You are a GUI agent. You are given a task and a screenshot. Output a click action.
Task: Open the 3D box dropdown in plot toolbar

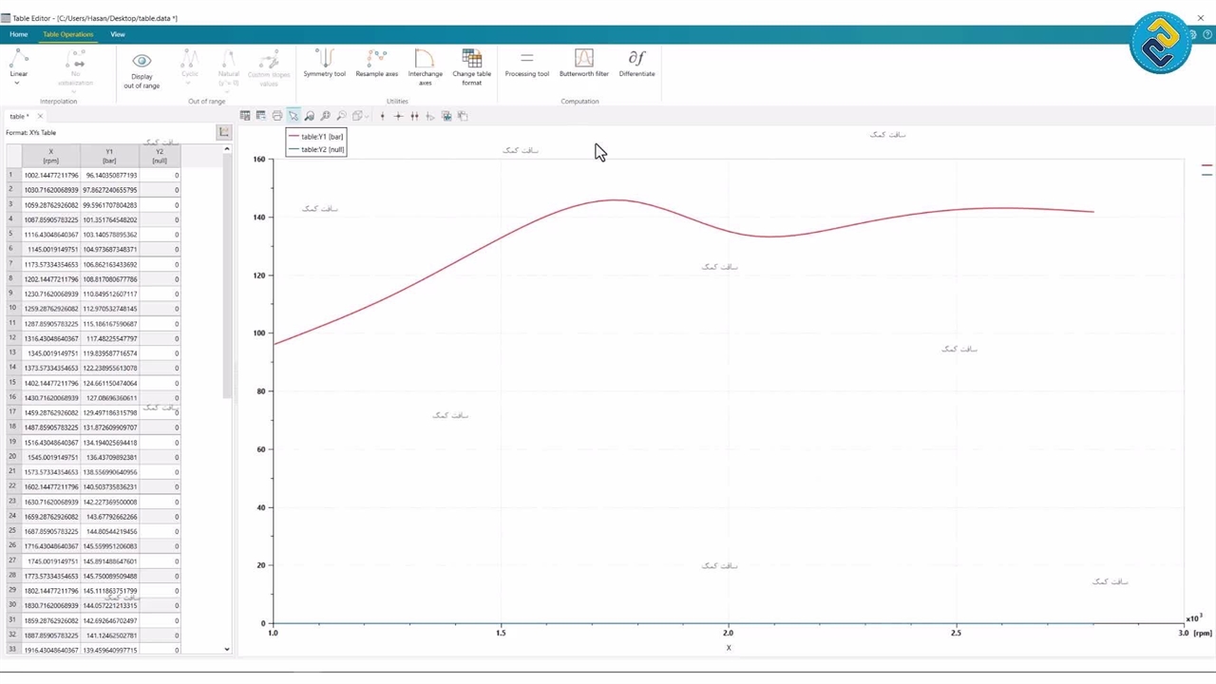pos(359,116)
